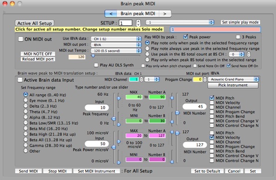Select Use peak in BS total count option

147,54
